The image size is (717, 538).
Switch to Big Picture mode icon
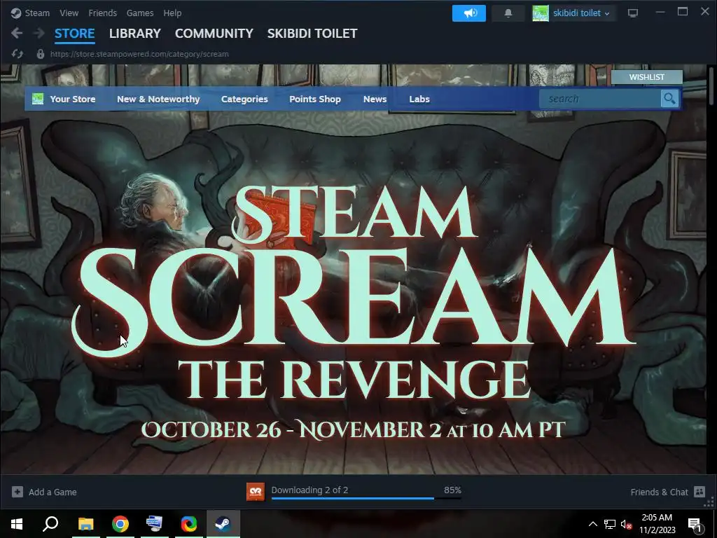(x=633, y=13)
